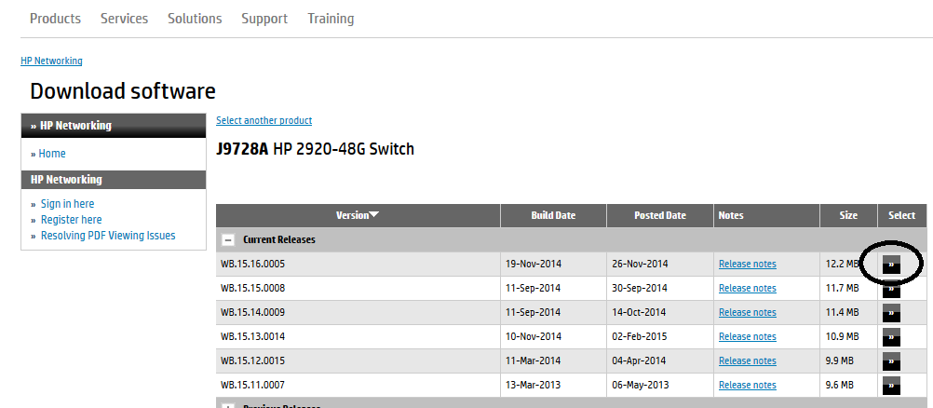Open the Services menu

125,19
